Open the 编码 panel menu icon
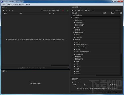This screenshot has height=95, width=124. click(7, 71)
